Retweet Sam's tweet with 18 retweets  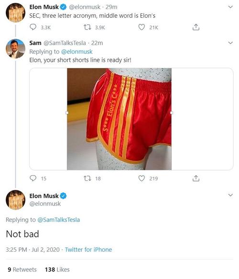pyautogui.click(x=87, y=178)
